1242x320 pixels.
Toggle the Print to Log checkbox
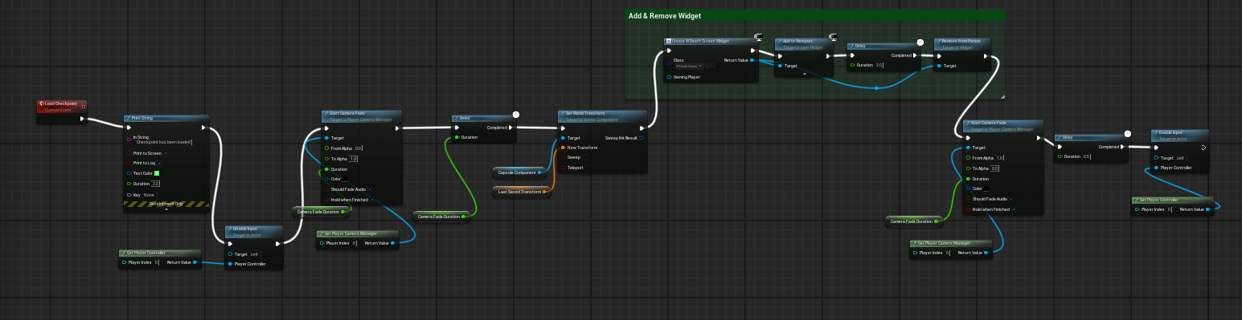tap(160, 163)
